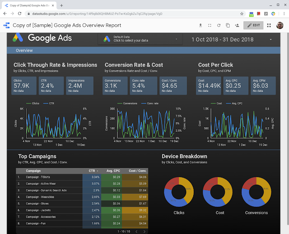
Task: Sort table by CTR column header
Action: tap(93, 171)
